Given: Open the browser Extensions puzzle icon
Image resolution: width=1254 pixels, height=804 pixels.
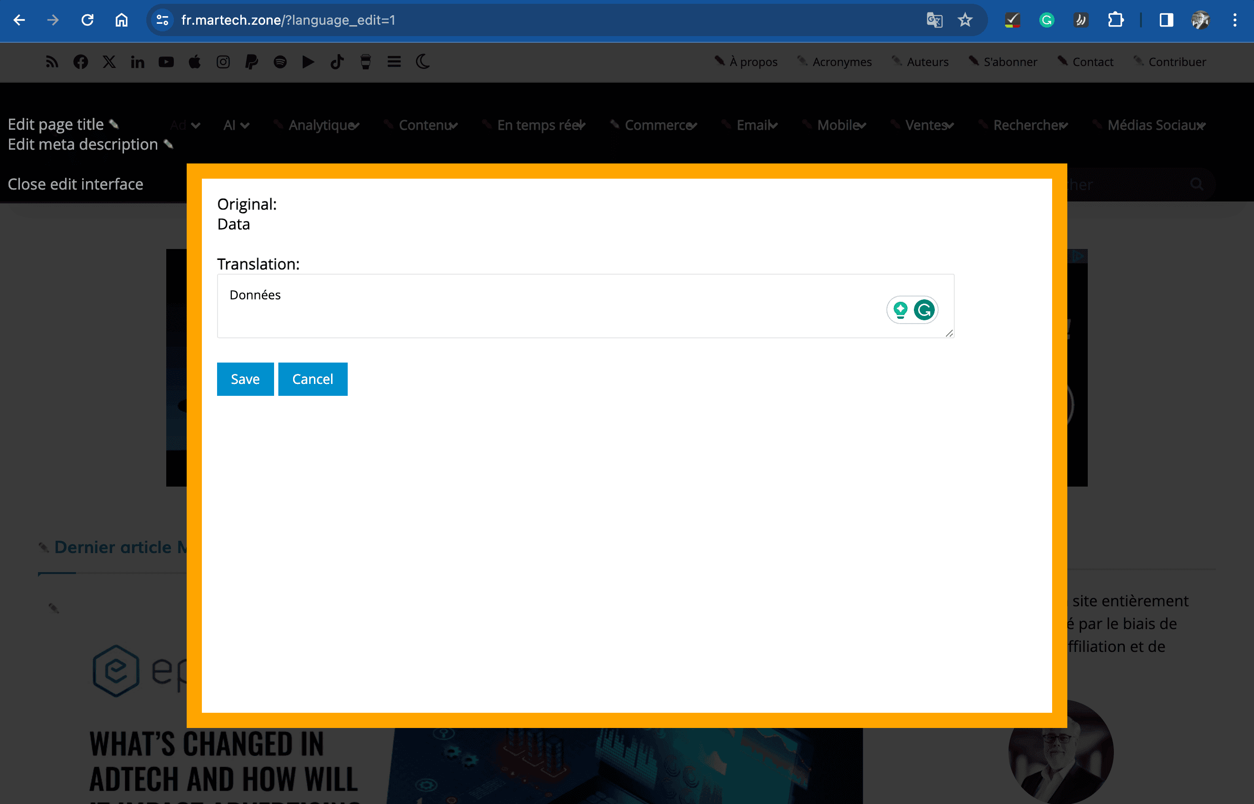Looking at the screenshot, I should 1115,20.
